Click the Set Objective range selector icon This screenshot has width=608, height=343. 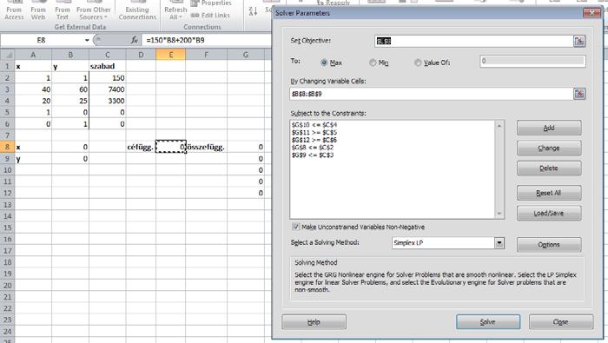pyautogui.click(x=579, y=41)
